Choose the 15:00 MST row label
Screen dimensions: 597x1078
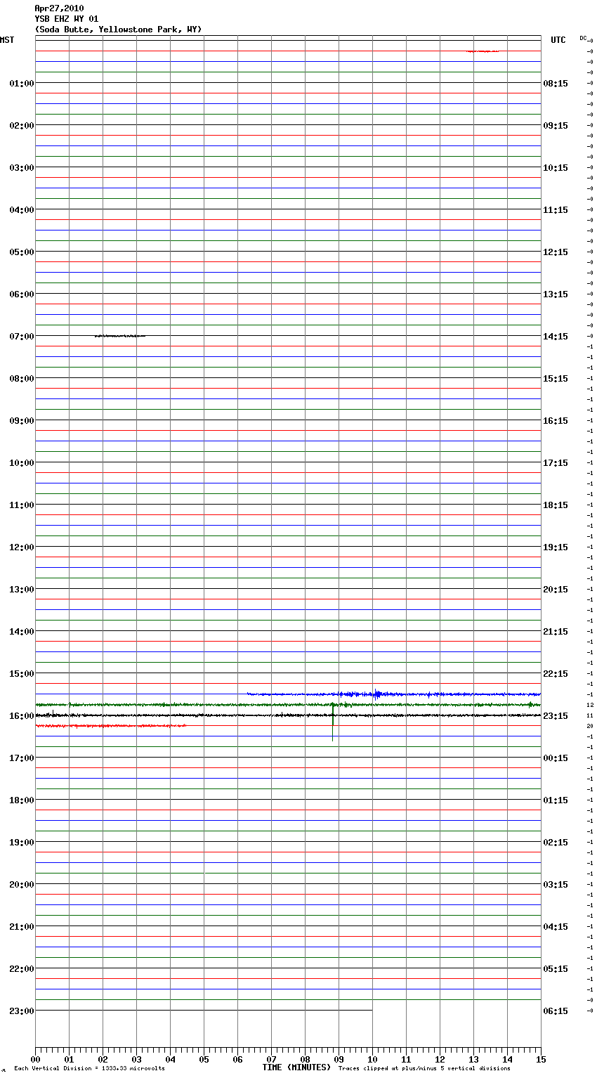point(22,674)
